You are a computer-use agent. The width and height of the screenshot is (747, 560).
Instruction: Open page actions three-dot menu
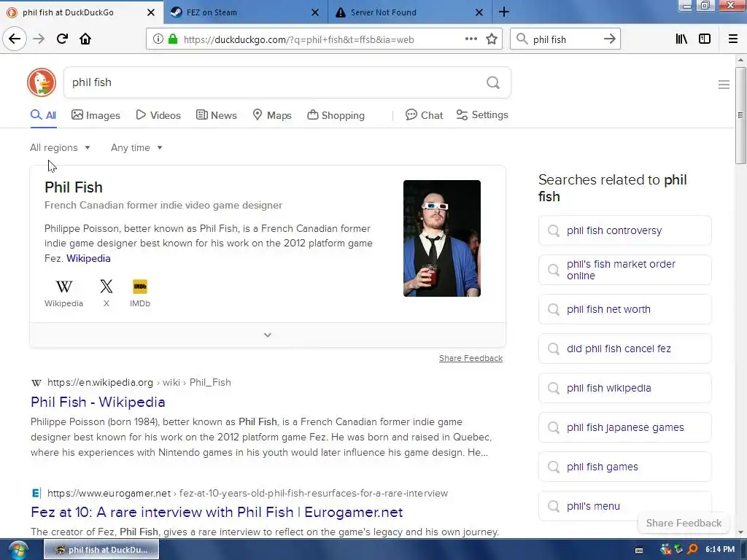coord(471,39)
